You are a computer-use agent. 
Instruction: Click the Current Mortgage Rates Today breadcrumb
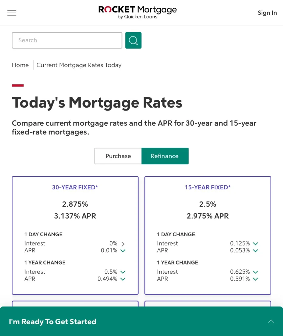[79, 65]
